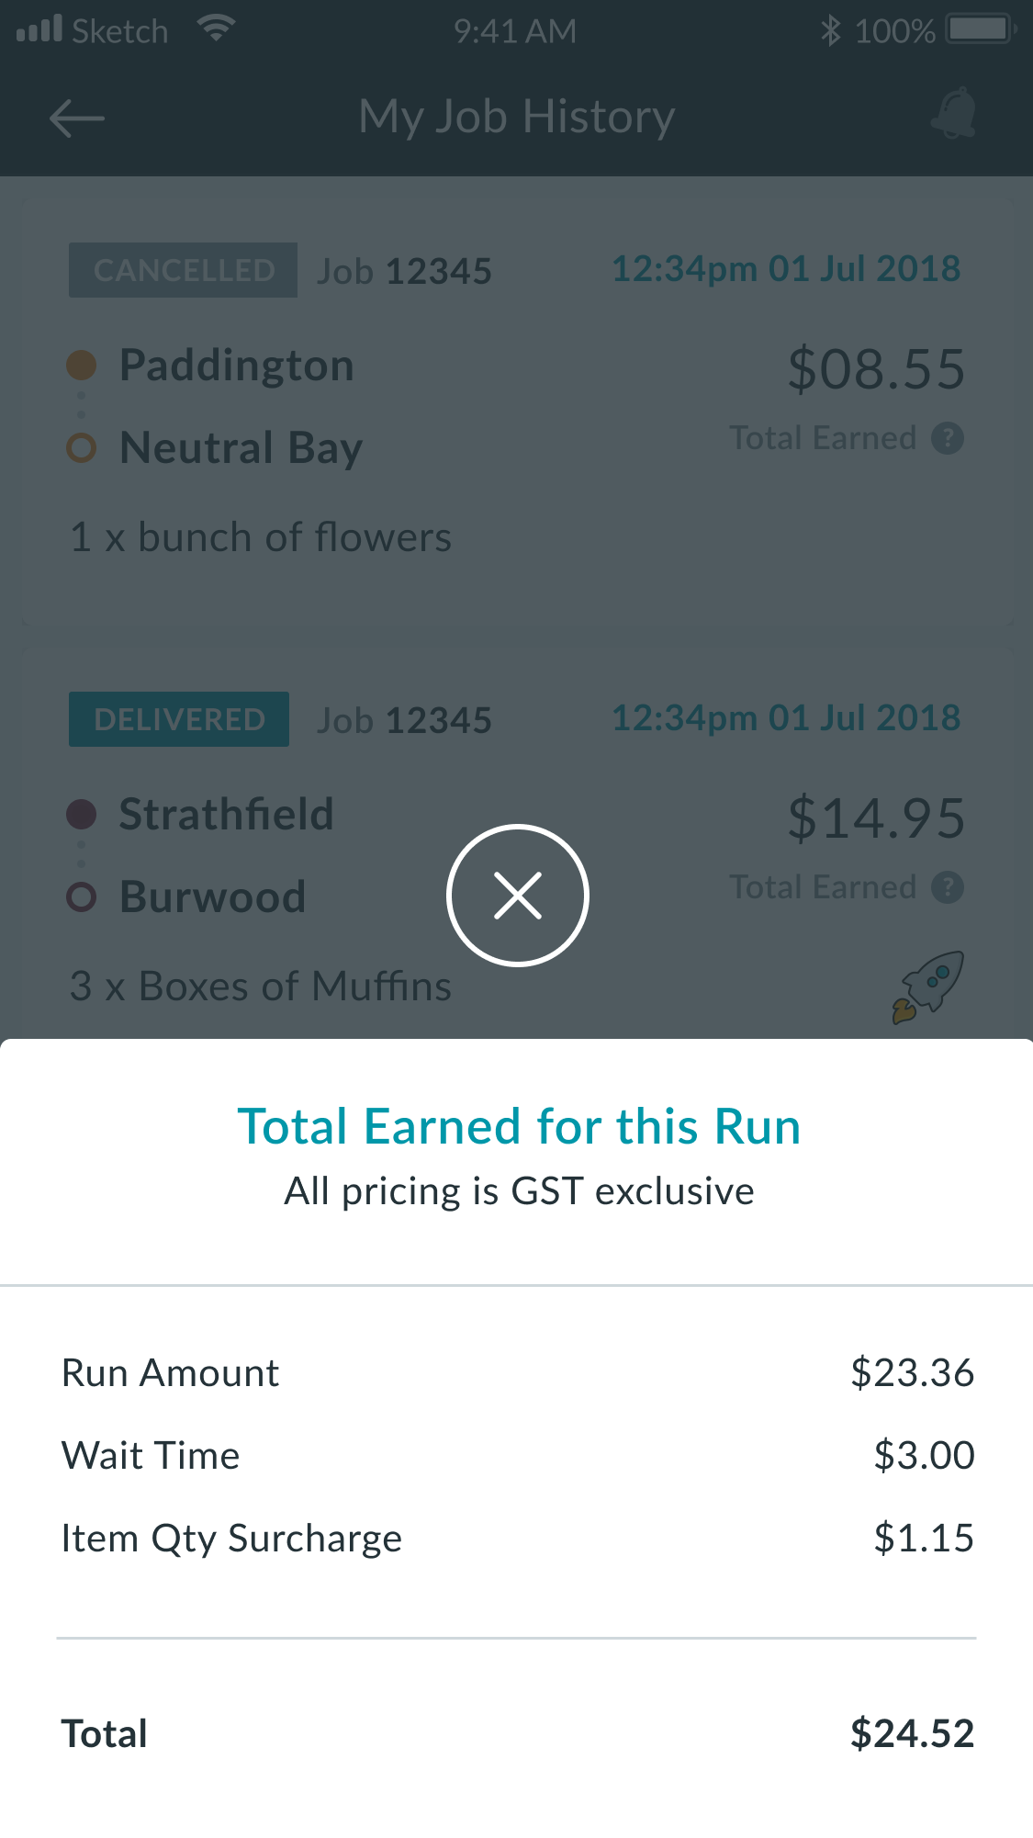The width and height of the screenshot is (1033, 1838).
Task: Tap the My Job History title
Action: pyautogui.click(x=517, y=118)
